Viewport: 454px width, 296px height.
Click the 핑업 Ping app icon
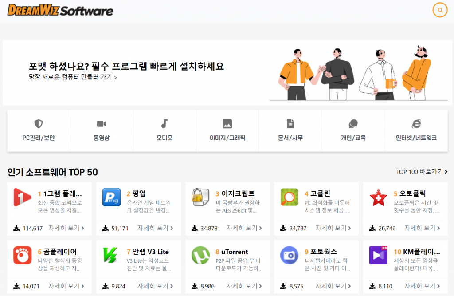(x=111, y=197)
